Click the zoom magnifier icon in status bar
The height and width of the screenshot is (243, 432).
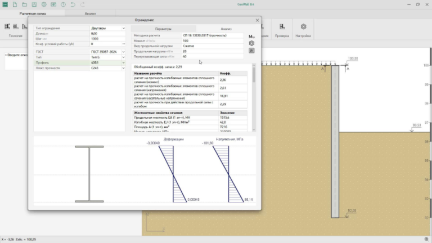tap(426, 239)
